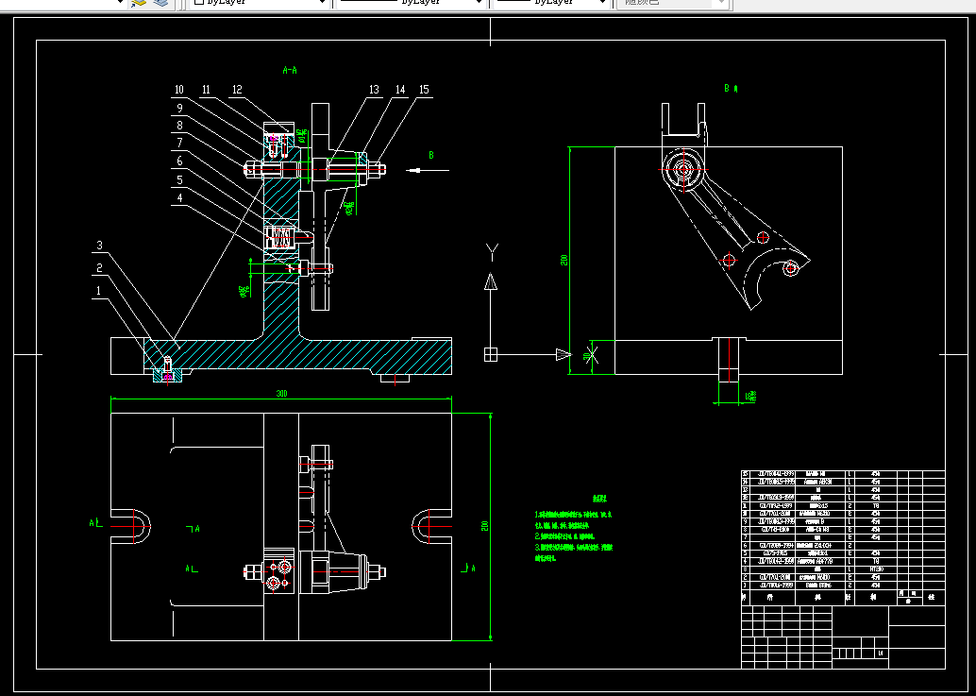Select part balloon number 15
Screen dimensions: 976x696
[x=424, y=90]
